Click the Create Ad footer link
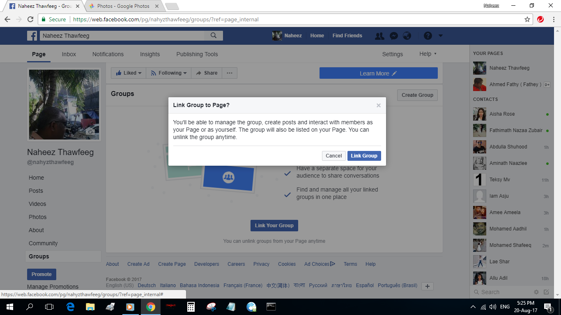Image resolution: width=561 pixels, height=315 pixels. 138,264
